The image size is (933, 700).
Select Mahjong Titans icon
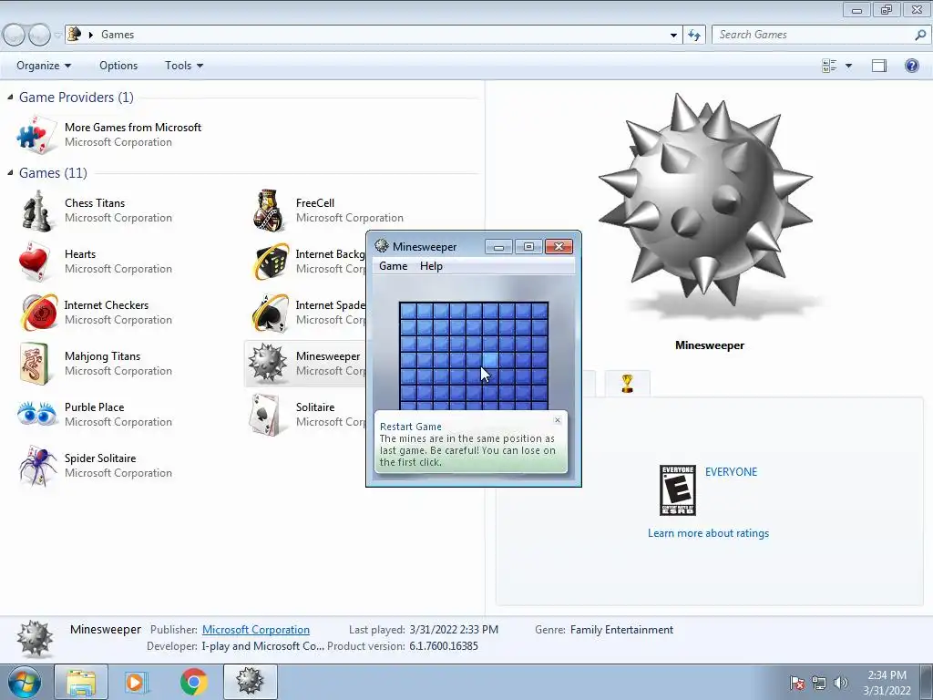click(35, 364)
